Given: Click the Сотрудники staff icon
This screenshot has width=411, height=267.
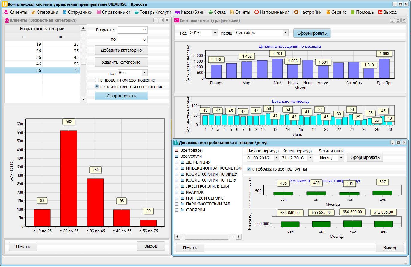Looking at the screenshot, I should 65,12.
